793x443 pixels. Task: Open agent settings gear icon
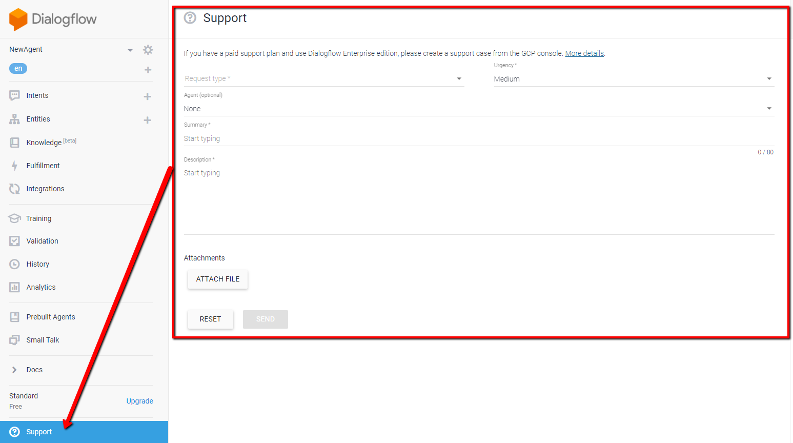point(148,50)
